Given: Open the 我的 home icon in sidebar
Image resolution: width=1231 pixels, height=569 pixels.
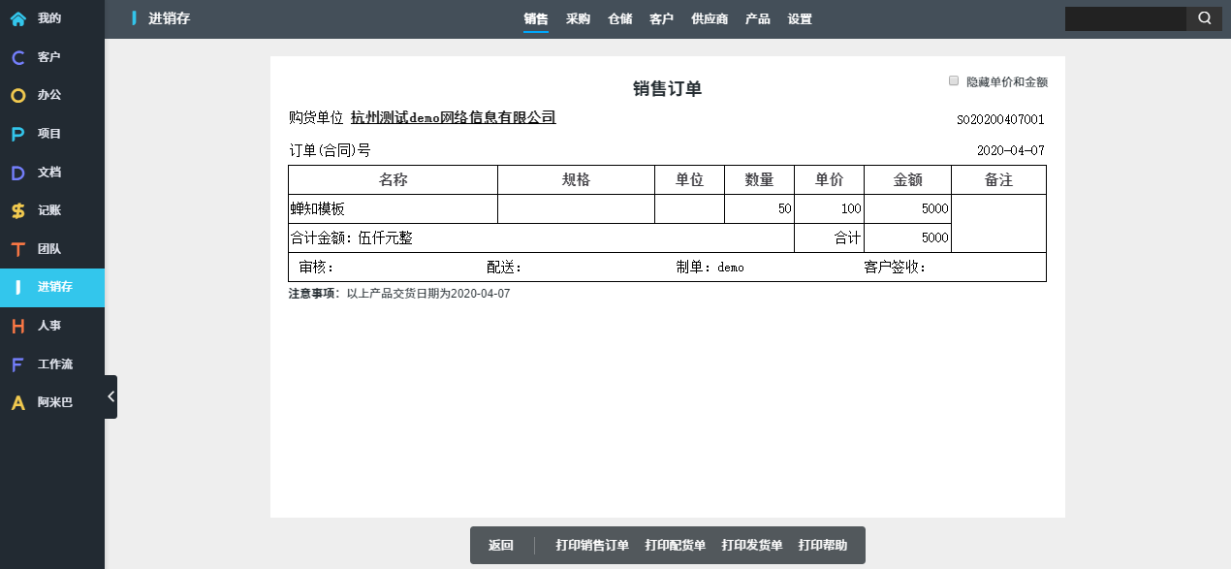Looking at the screenshot, I should (18, 18).
